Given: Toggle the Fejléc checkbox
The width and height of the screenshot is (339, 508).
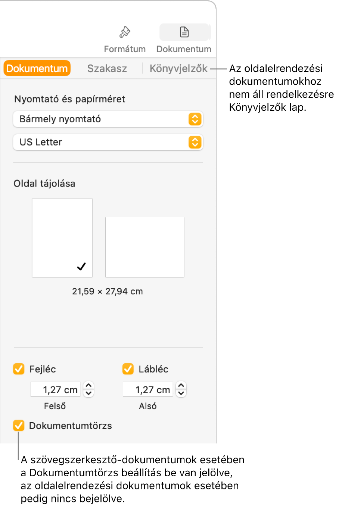Looking at the screenshot, I should coord(19,369).
